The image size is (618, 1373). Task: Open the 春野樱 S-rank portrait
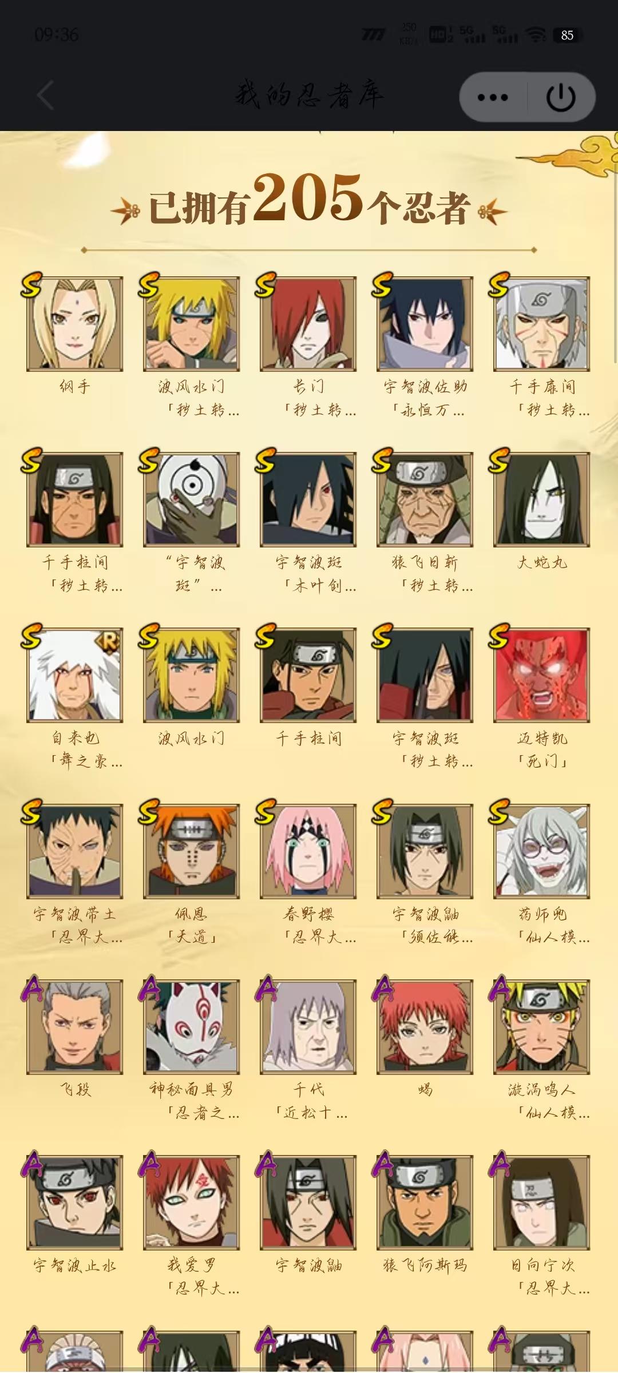pos(308,851)
